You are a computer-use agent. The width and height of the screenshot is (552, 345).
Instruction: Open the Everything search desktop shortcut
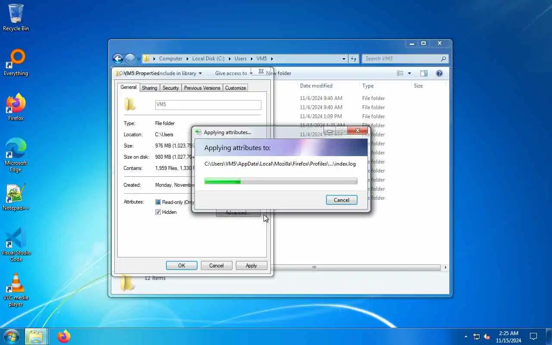click(x=16, y=63)
